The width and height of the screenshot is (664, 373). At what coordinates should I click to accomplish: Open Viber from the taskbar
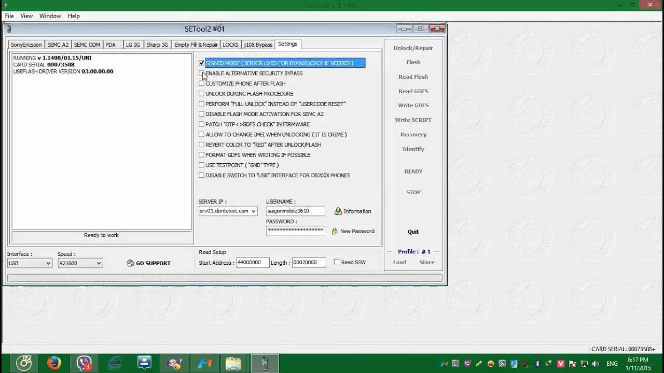(x=84, y=363)
